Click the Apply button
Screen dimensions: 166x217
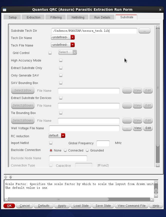62,206
